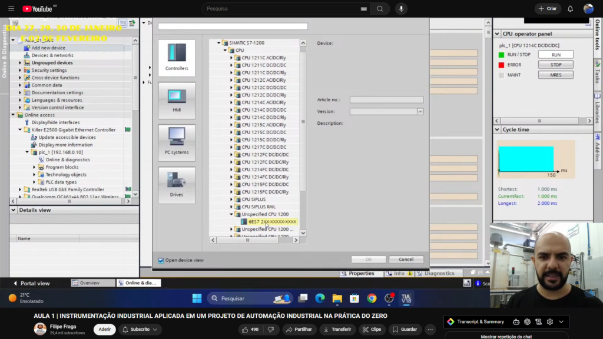Open Filipe Fraga channel avatar
Viewport: 603px width, 339px height.
coord(40,329)
